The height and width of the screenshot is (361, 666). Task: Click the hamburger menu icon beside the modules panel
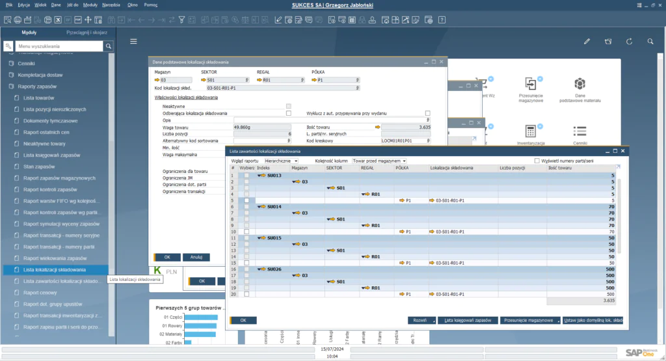tap(133, 42)
